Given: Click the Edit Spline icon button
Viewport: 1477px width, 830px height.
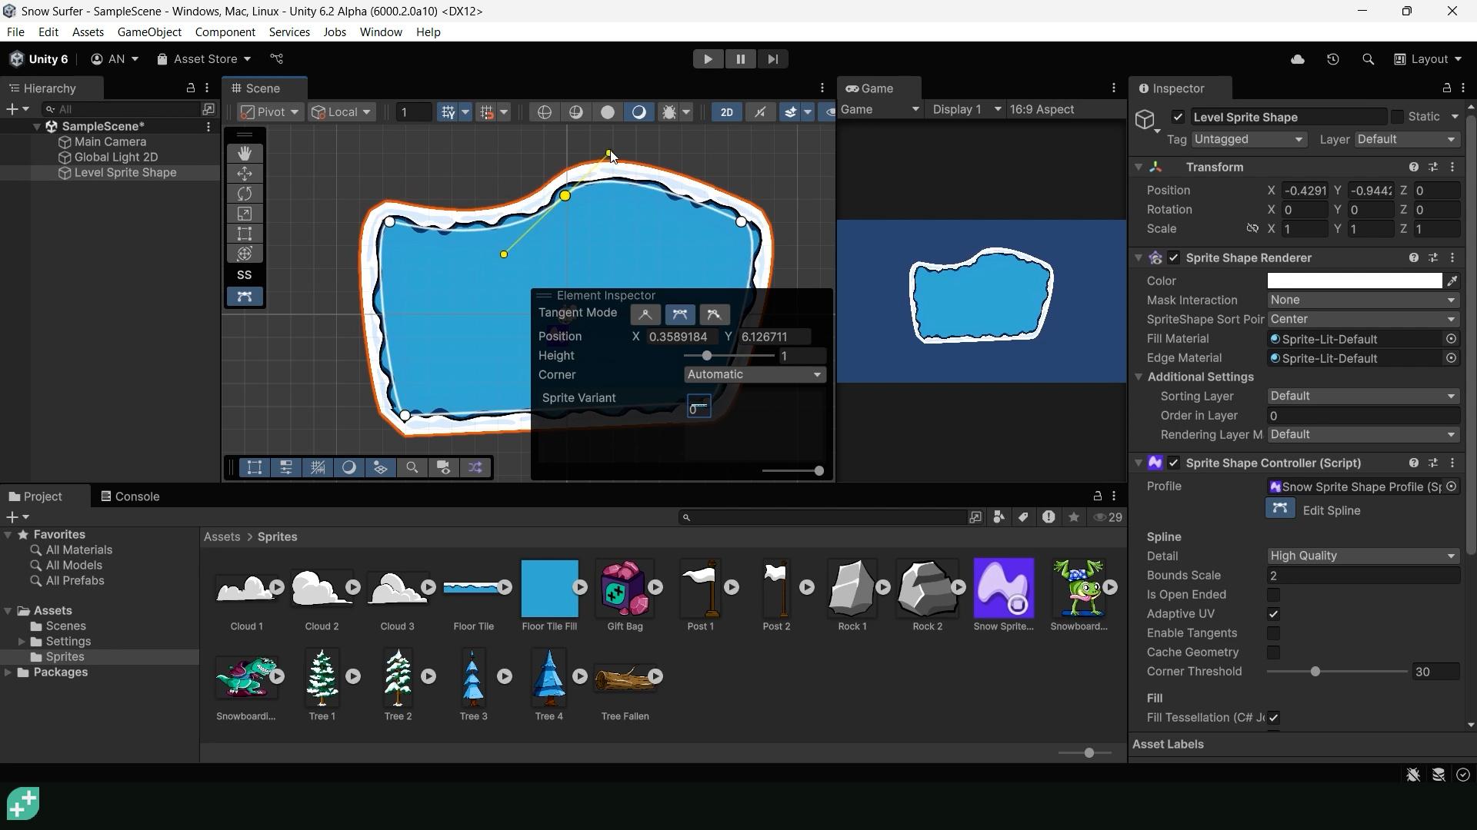Looking at the screenshot, I should point(1280,509).
